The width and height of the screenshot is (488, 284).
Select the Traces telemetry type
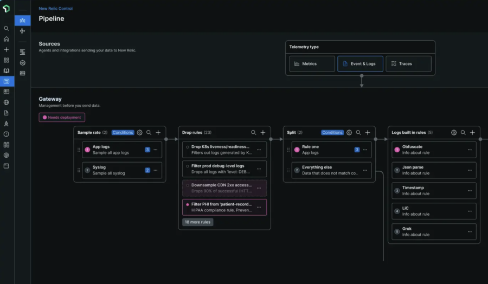tap(408, 64)
